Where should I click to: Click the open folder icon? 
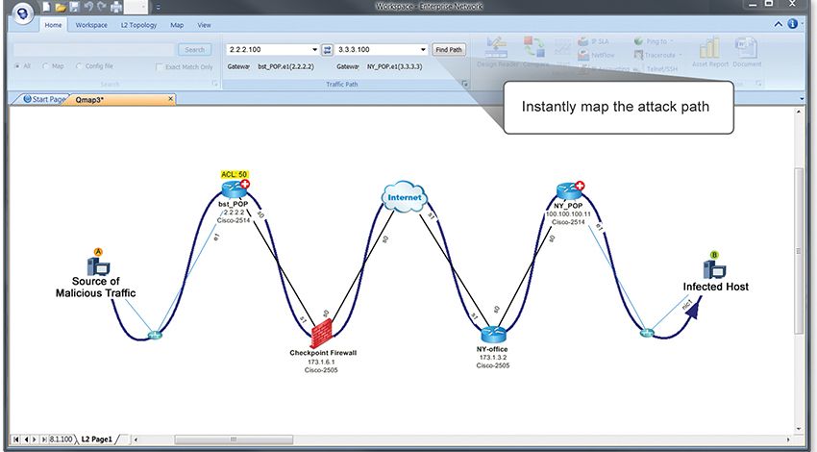[x=61, y=8]
